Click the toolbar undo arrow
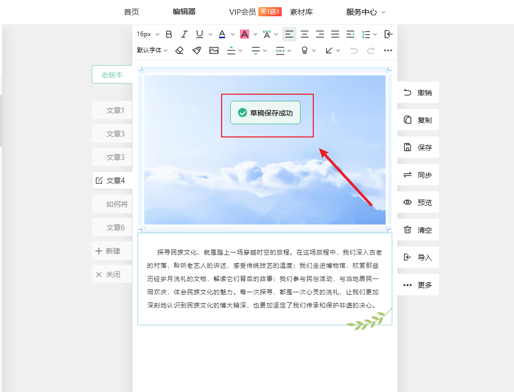This screenshot has width=514, height=392. point(354,50)
